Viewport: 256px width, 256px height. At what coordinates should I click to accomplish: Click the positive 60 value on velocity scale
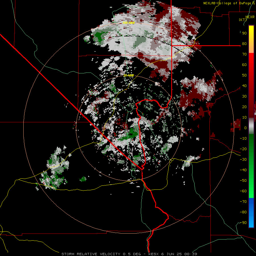[244, 65]
